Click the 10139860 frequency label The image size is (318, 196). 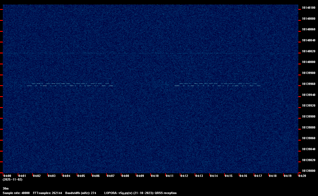click(x=309, y=138)
